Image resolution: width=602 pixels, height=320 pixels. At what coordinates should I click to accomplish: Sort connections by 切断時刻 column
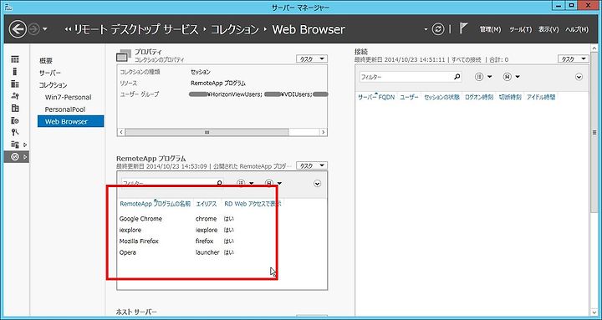[x=510, y=98]
